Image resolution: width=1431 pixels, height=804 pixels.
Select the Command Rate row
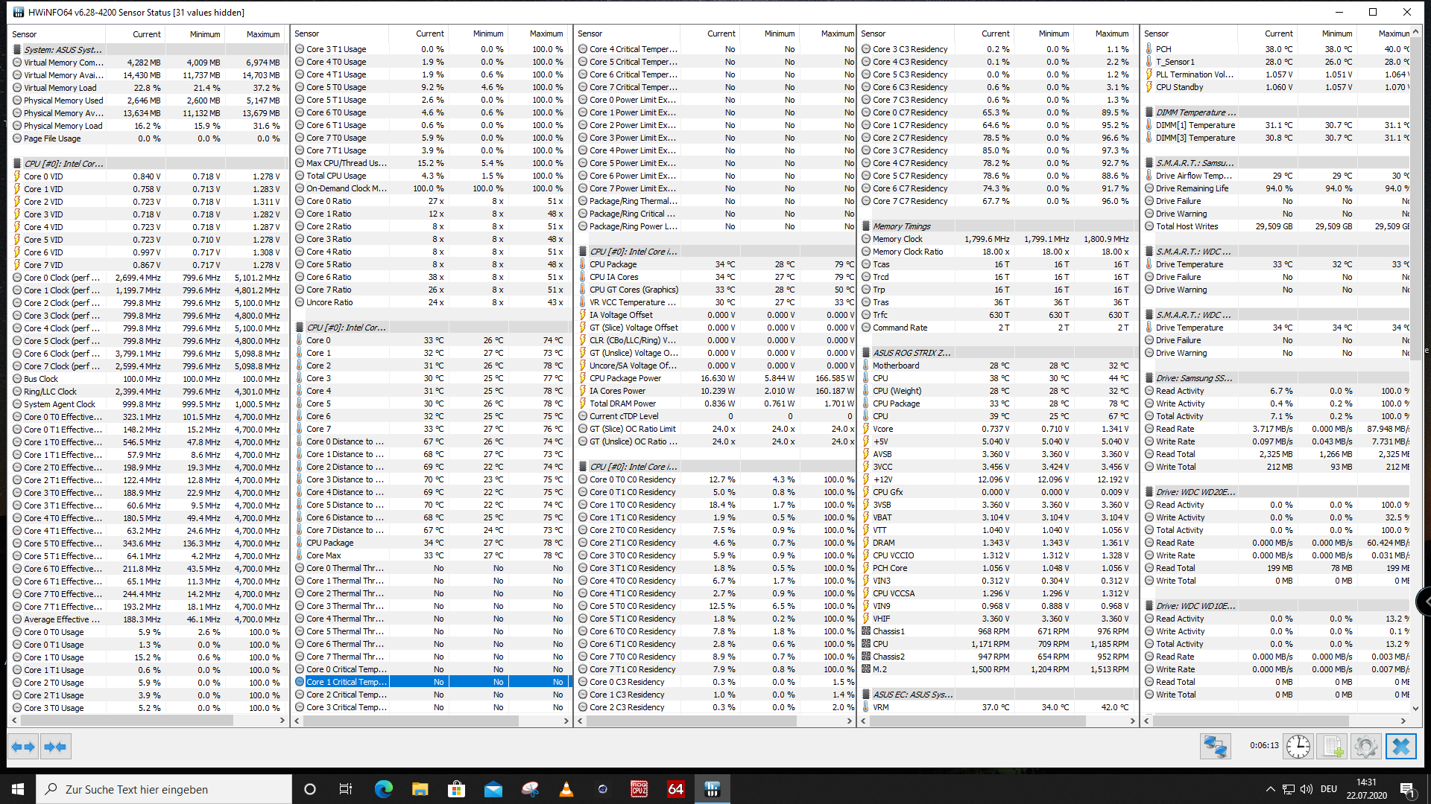point(997,328)
